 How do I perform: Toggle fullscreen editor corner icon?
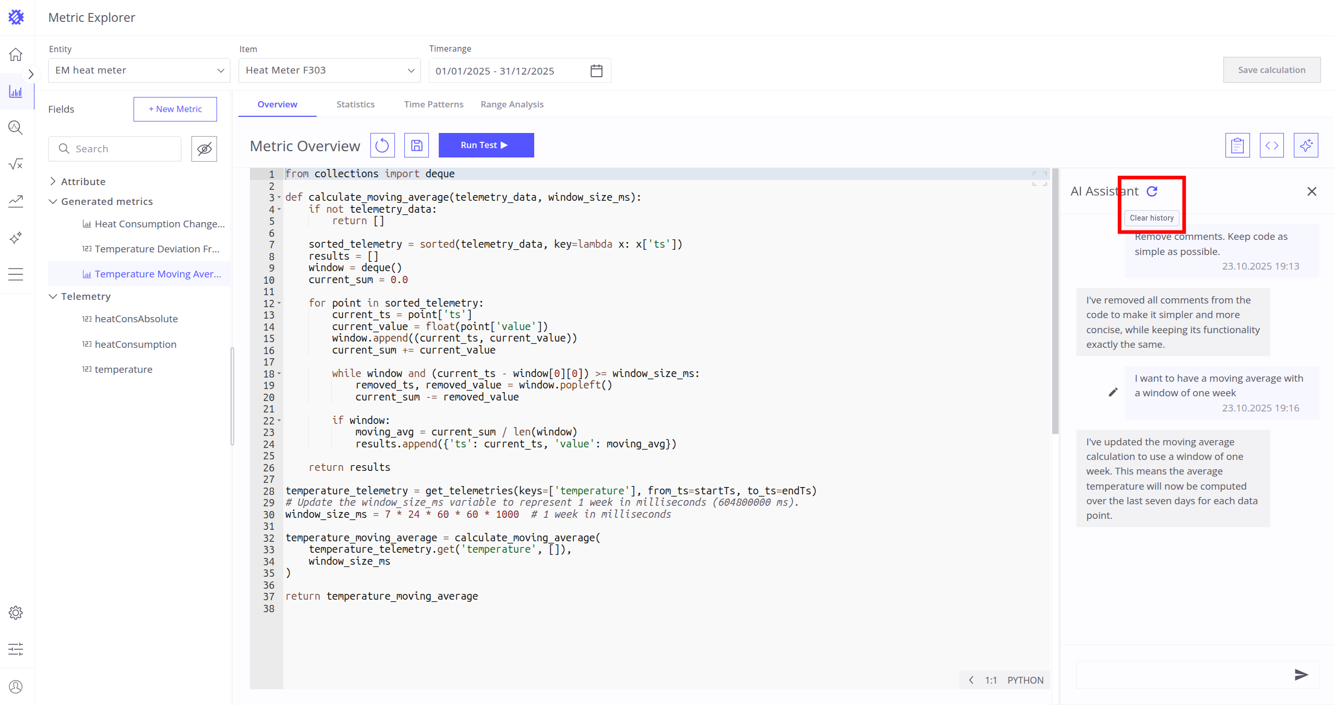1039,178
